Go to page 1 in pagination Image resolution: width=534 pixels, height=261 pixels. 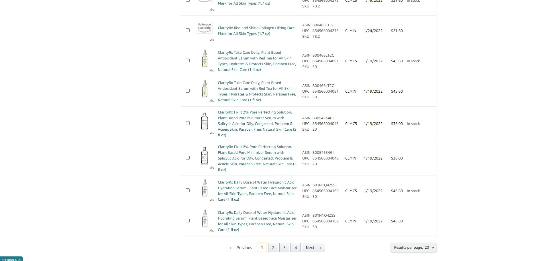tap(262, 248)
